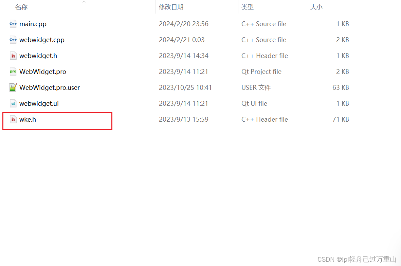Select the WebWidget.pro.user file name
This screenshot has height=266, width=401.
49,87
